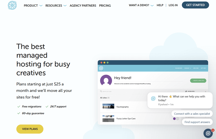This screenshot has height=139, width=216.
Task: Open the Flywheel chat launcher bubble
Action: click(208, 133)
